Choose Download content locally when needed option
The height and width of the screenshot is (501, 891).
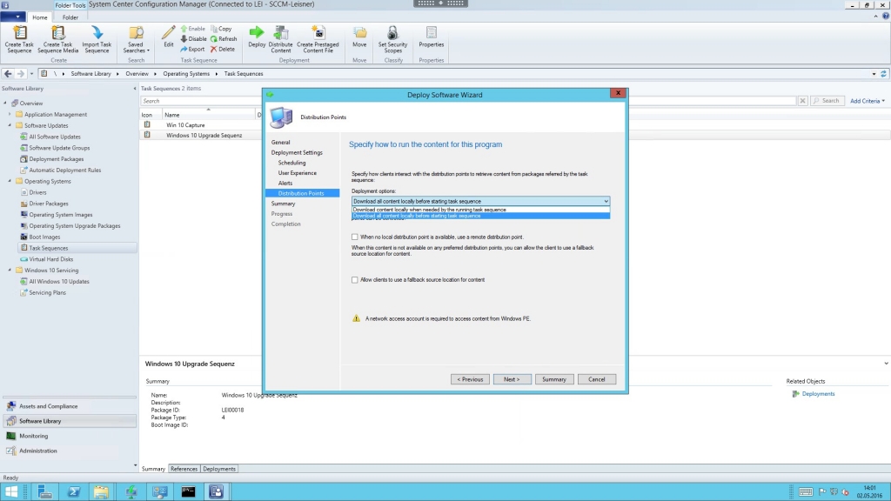480,210
